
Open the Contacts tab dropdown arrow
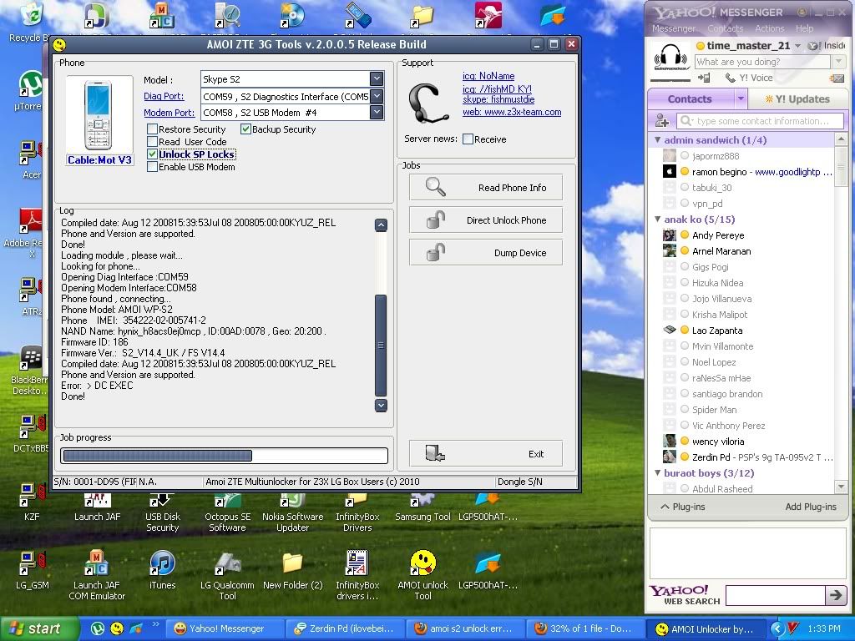tap(741, 99)
